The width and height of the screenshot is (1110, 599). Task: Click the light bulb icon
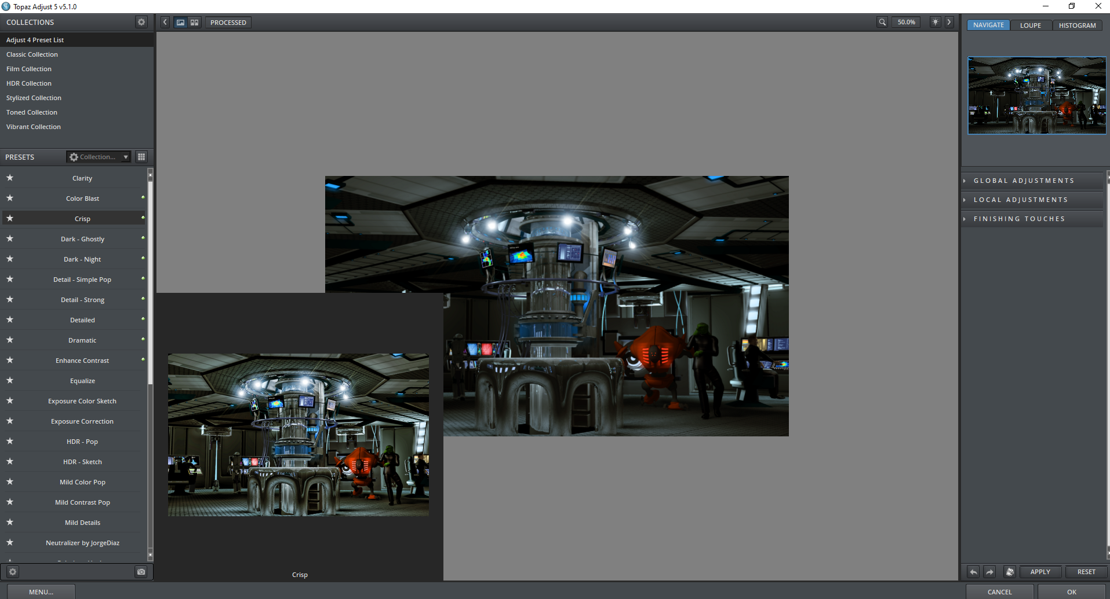click(936, 22)
